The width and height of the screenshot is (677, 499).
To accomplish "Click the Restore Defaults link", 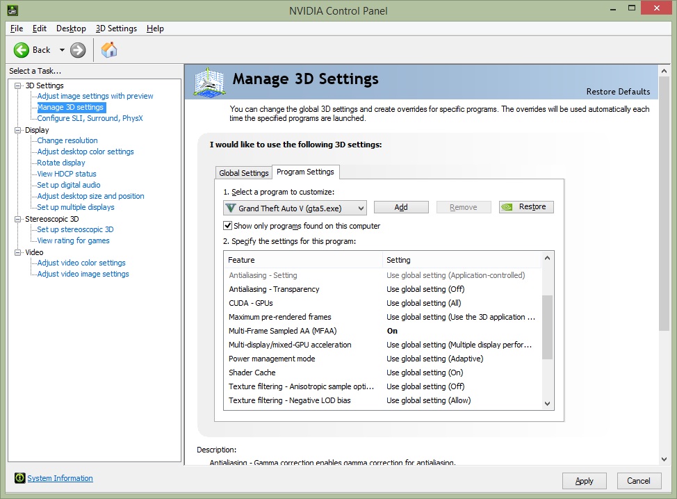I will click(x=618, y=92).
